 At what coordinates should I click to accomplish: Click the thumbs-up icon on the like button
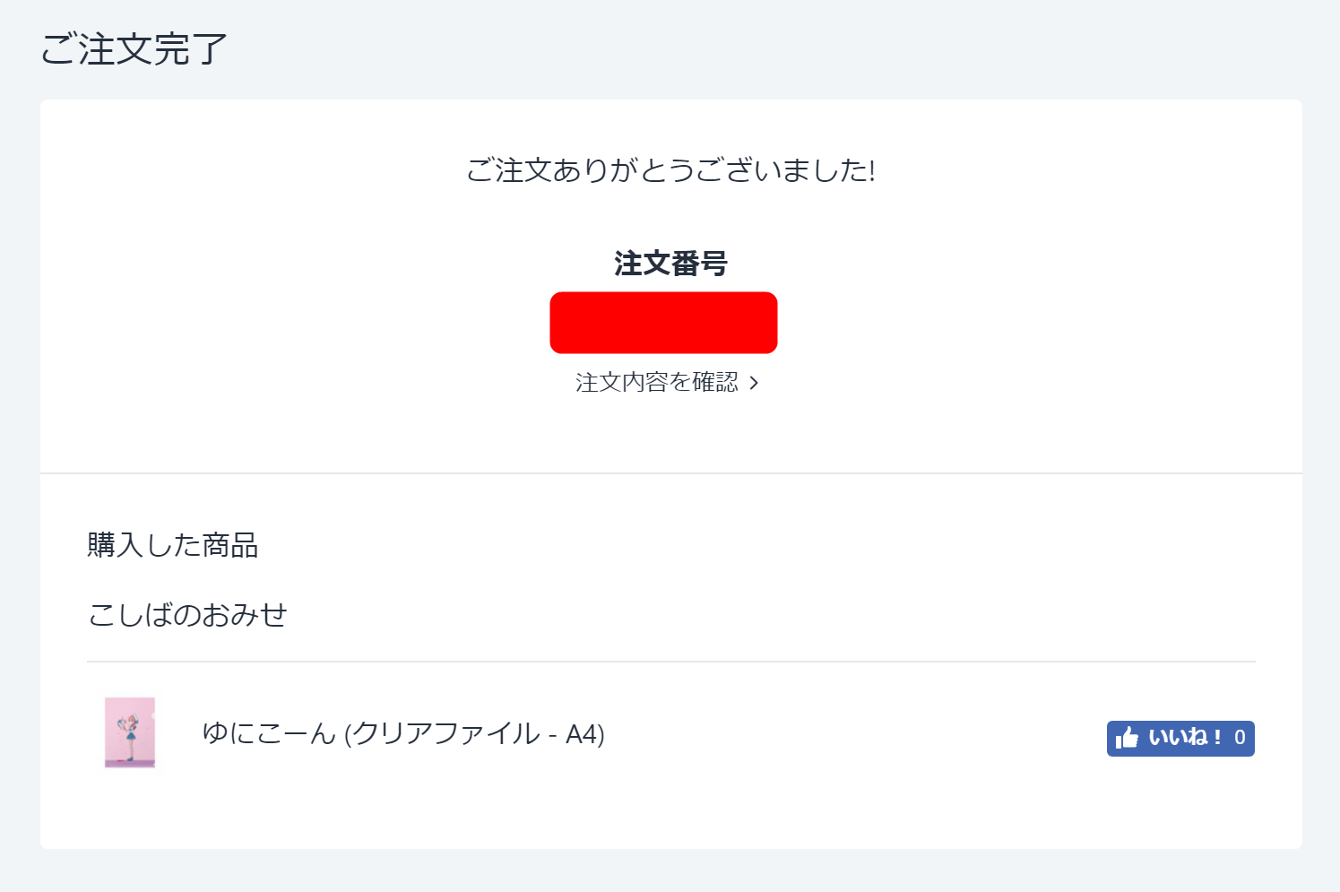pyautogui.click(x=1127, y=738)
